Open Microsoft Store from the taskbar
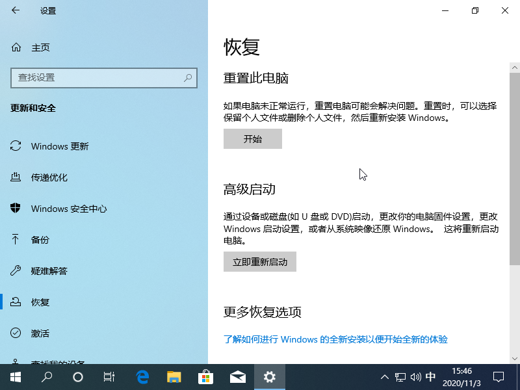 point(205,377)
